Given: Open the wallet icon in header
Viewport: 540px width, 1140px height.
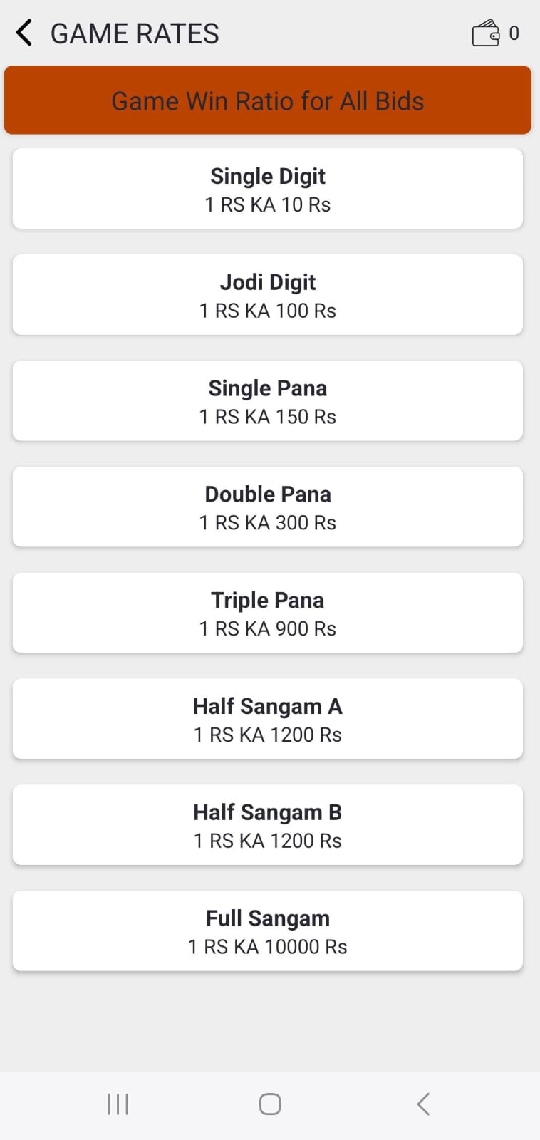Looking at the screenshot, I should tap(486, 33).
